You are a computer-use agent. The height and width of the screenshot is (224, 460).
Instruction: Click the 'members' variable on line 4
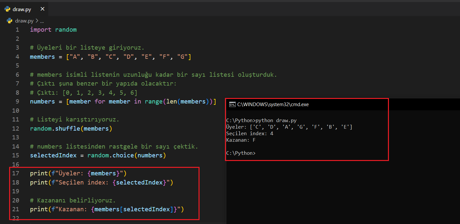click(x=42, y=57)
